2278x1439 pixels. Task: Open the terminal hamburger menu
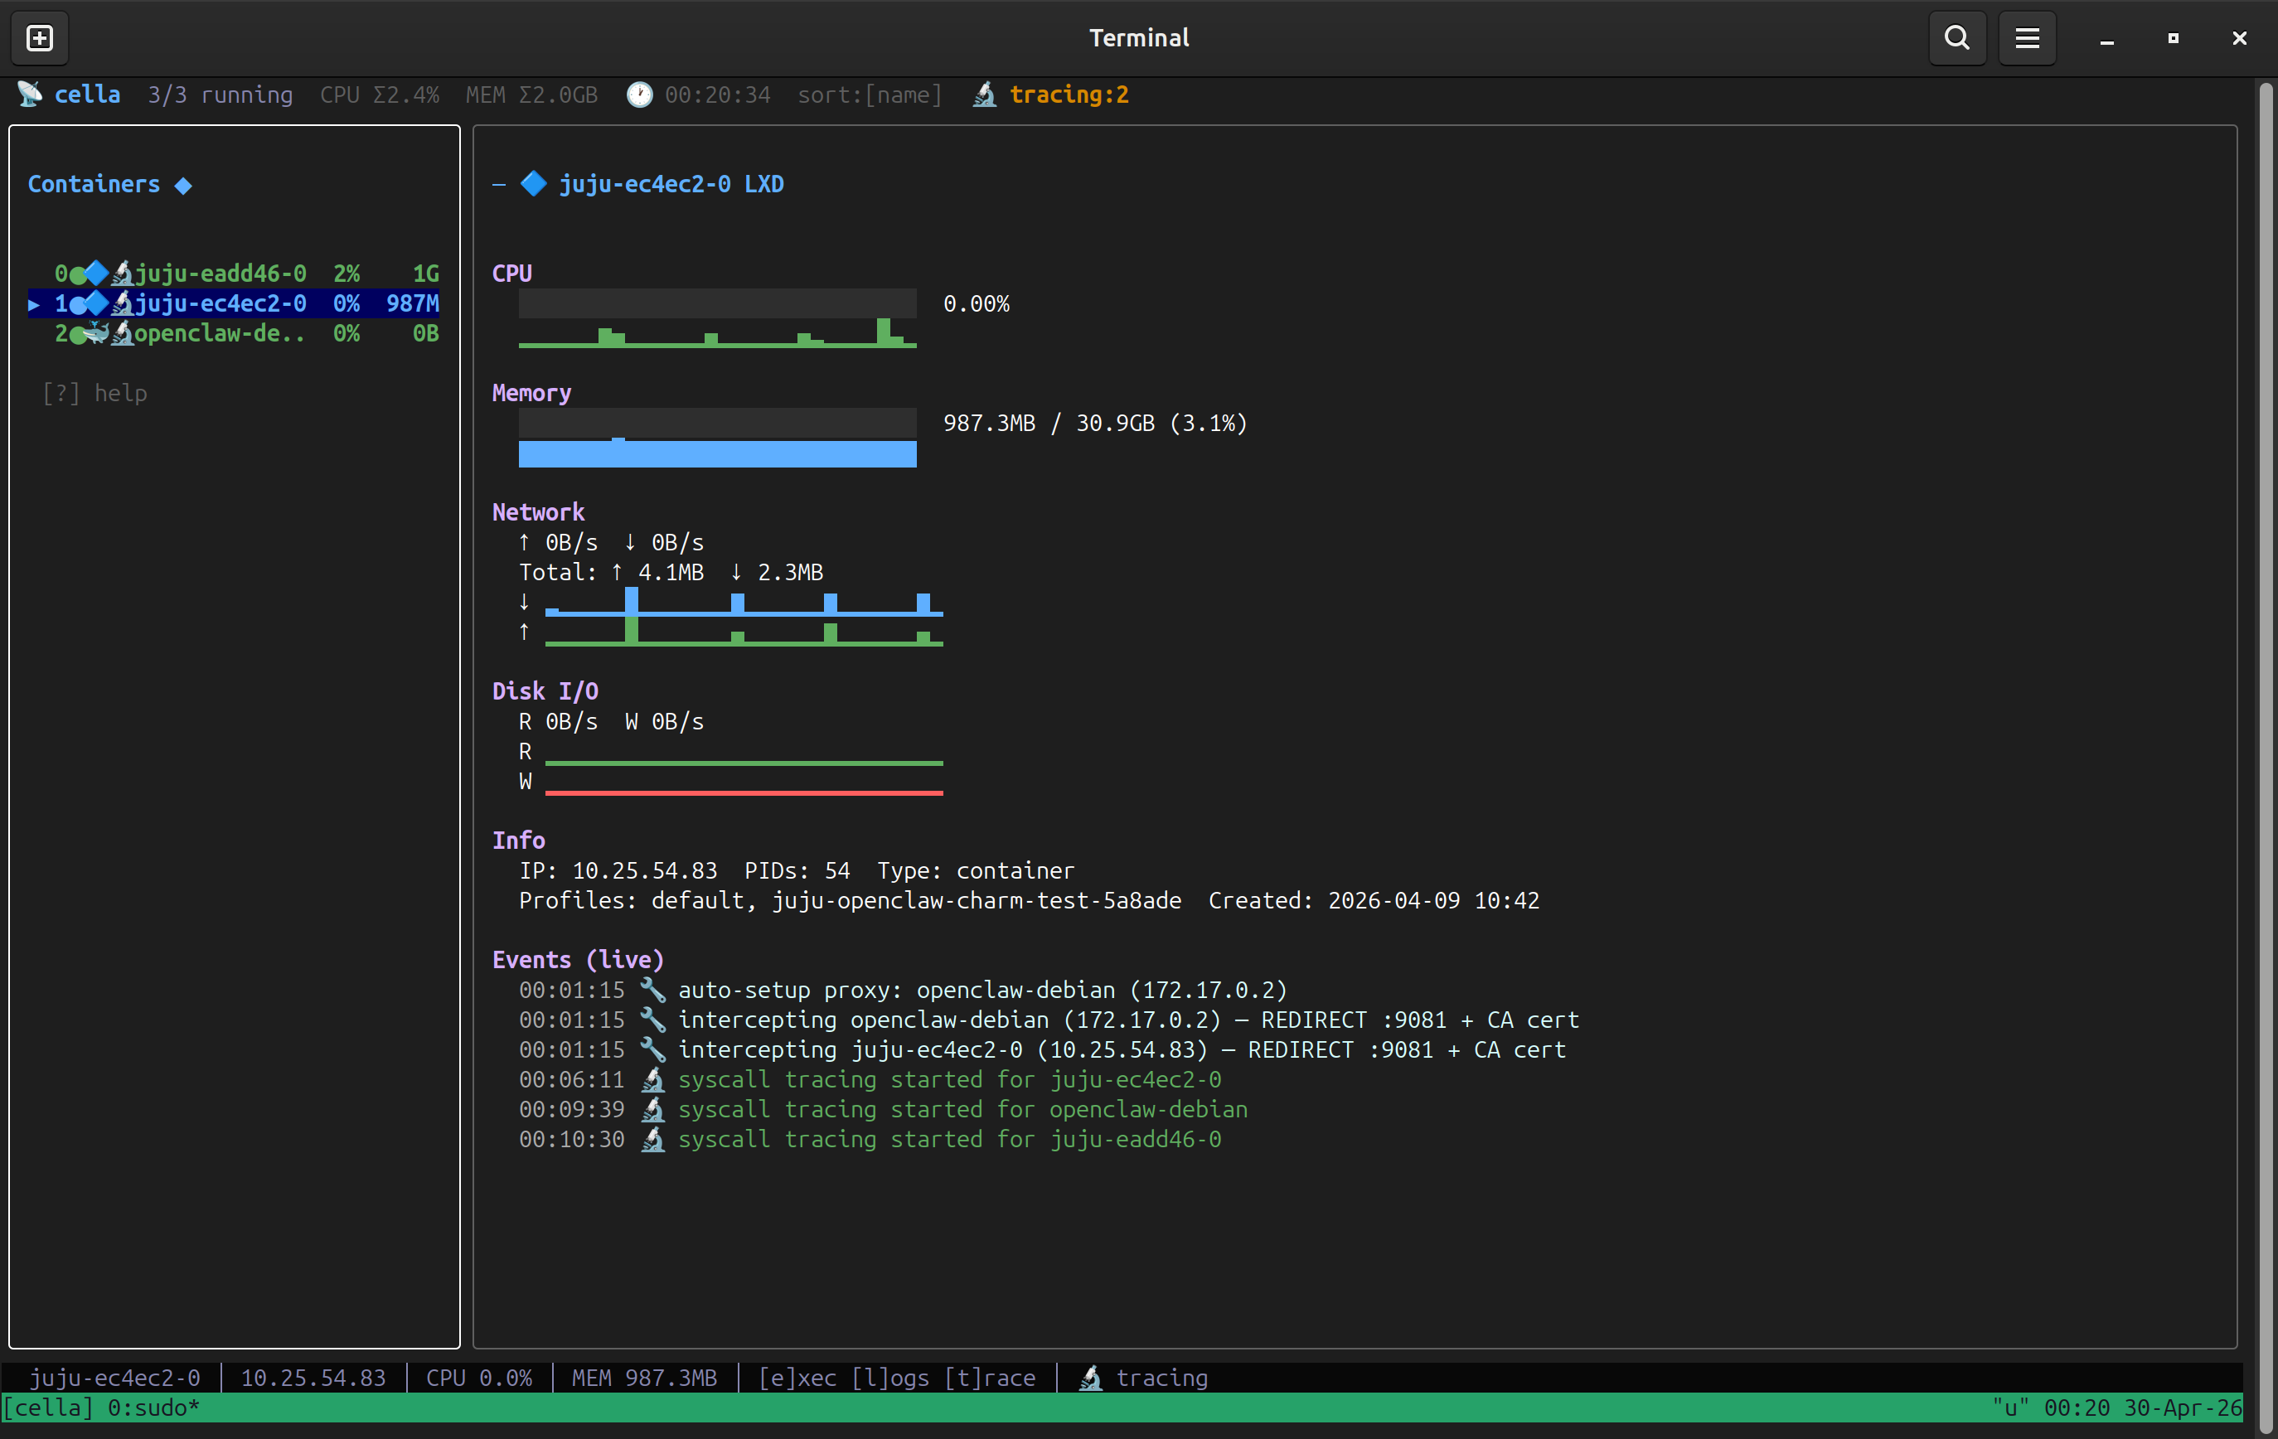(x=2026, y=38)
